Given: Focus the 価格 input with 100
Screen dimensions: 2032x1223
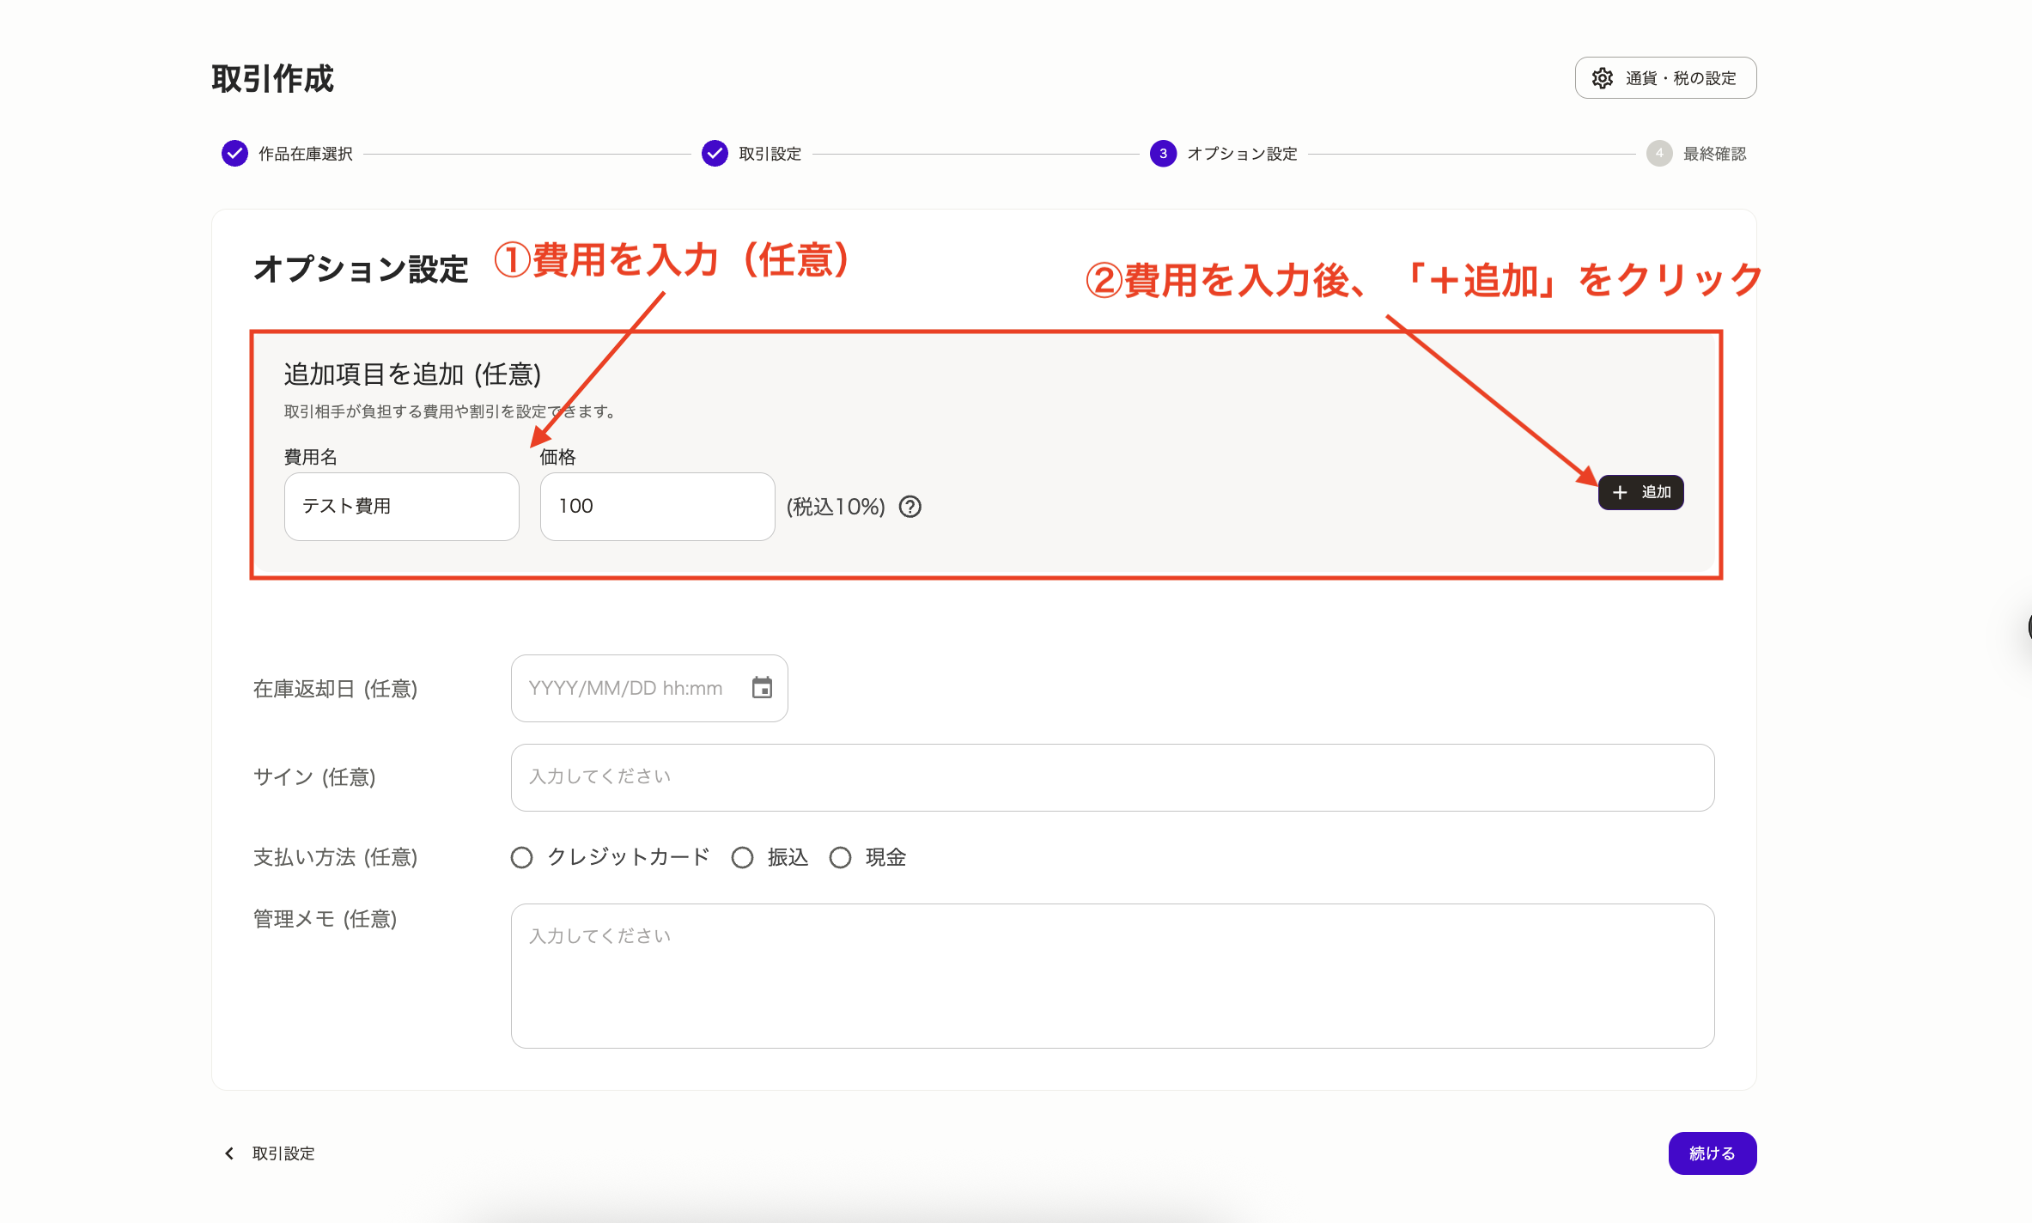Looking at the screenshot, I should click(x=658, y=507).
